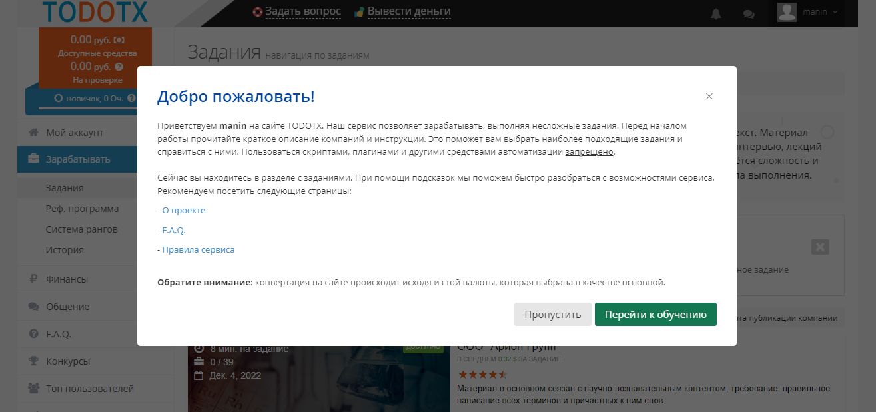This screenshot has width=876, height=412.
Task: Click help icon beside pending balance
Action: [119, 67]
